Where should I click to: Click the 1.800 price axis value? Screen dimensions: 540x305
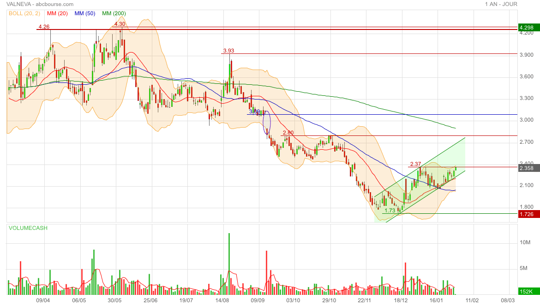(x=527, y=207)
